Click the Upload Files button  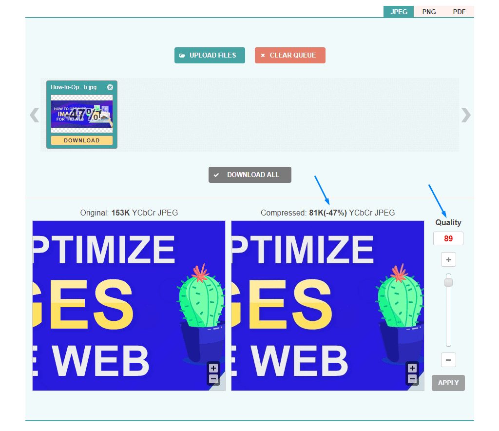tap(210, 56)
